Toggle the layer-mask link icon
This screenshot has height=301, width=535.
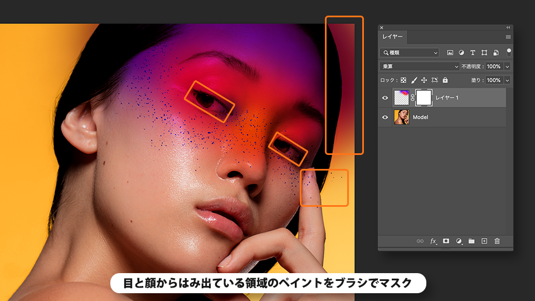click(x=412, y=98)
